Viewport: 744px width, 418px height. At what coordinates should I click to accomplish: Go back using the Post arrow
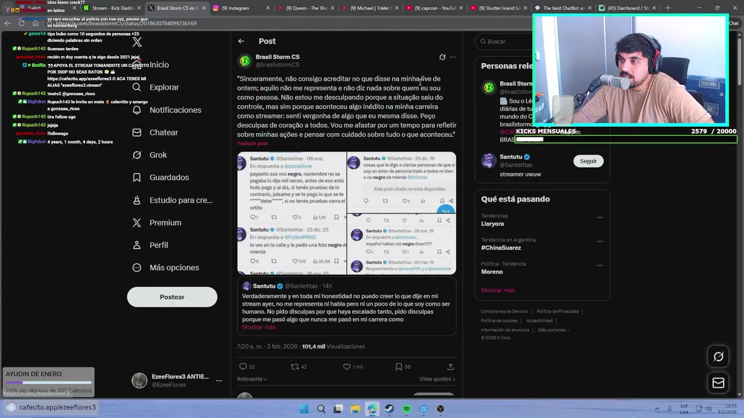pyautogui.click(x=241, y=41)
